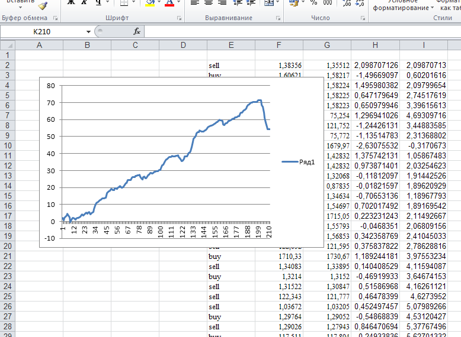This screenshot has width=461, height=337.
Task: Apply percent style format
Action: click(x=313, y=2)
